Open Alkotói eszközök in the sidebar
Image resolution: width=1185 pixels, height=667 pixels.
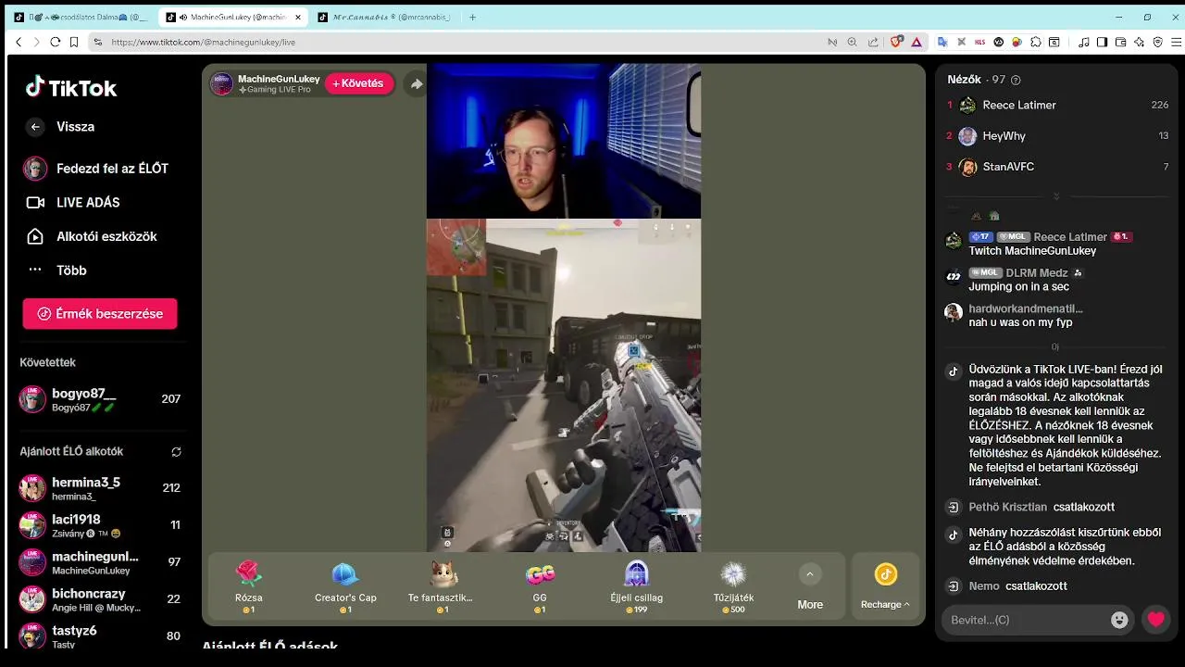pyautogui.click(x=91, y=236)
